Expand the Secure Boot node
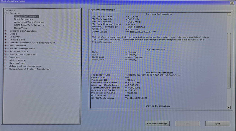 tap(6, 40)
